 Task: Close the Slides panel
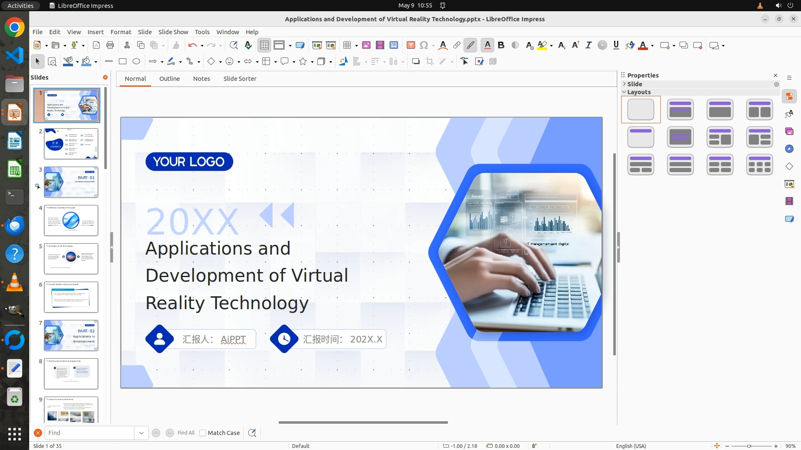coord(105,77)
